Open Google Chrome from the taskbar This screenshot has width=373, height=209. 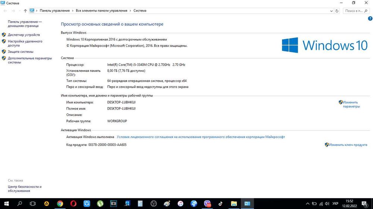pyautogui.click(x=60, y=203)
